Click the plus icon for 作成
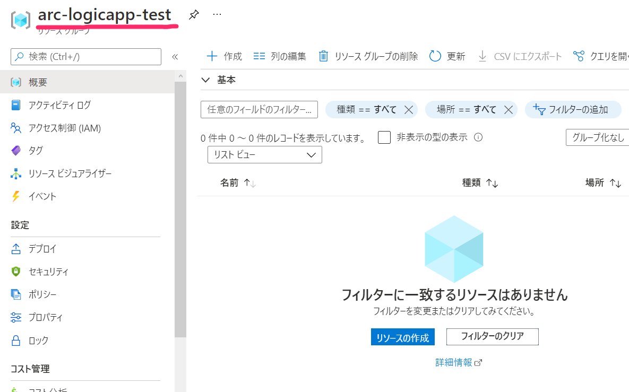Screen dimensions: 629x392 212,56
